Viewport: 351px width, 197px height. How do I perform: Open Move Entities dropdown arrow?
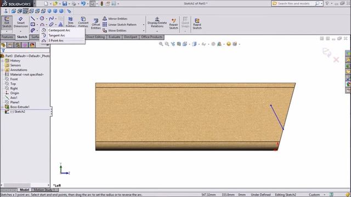click(x=144, y=31)
